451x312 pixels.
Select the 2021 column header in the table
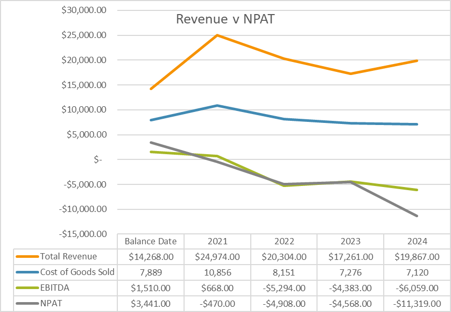pyautogui.click(x=217, y=241)
